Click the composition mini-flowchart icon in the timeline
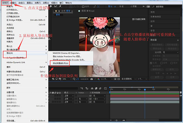 82,88
